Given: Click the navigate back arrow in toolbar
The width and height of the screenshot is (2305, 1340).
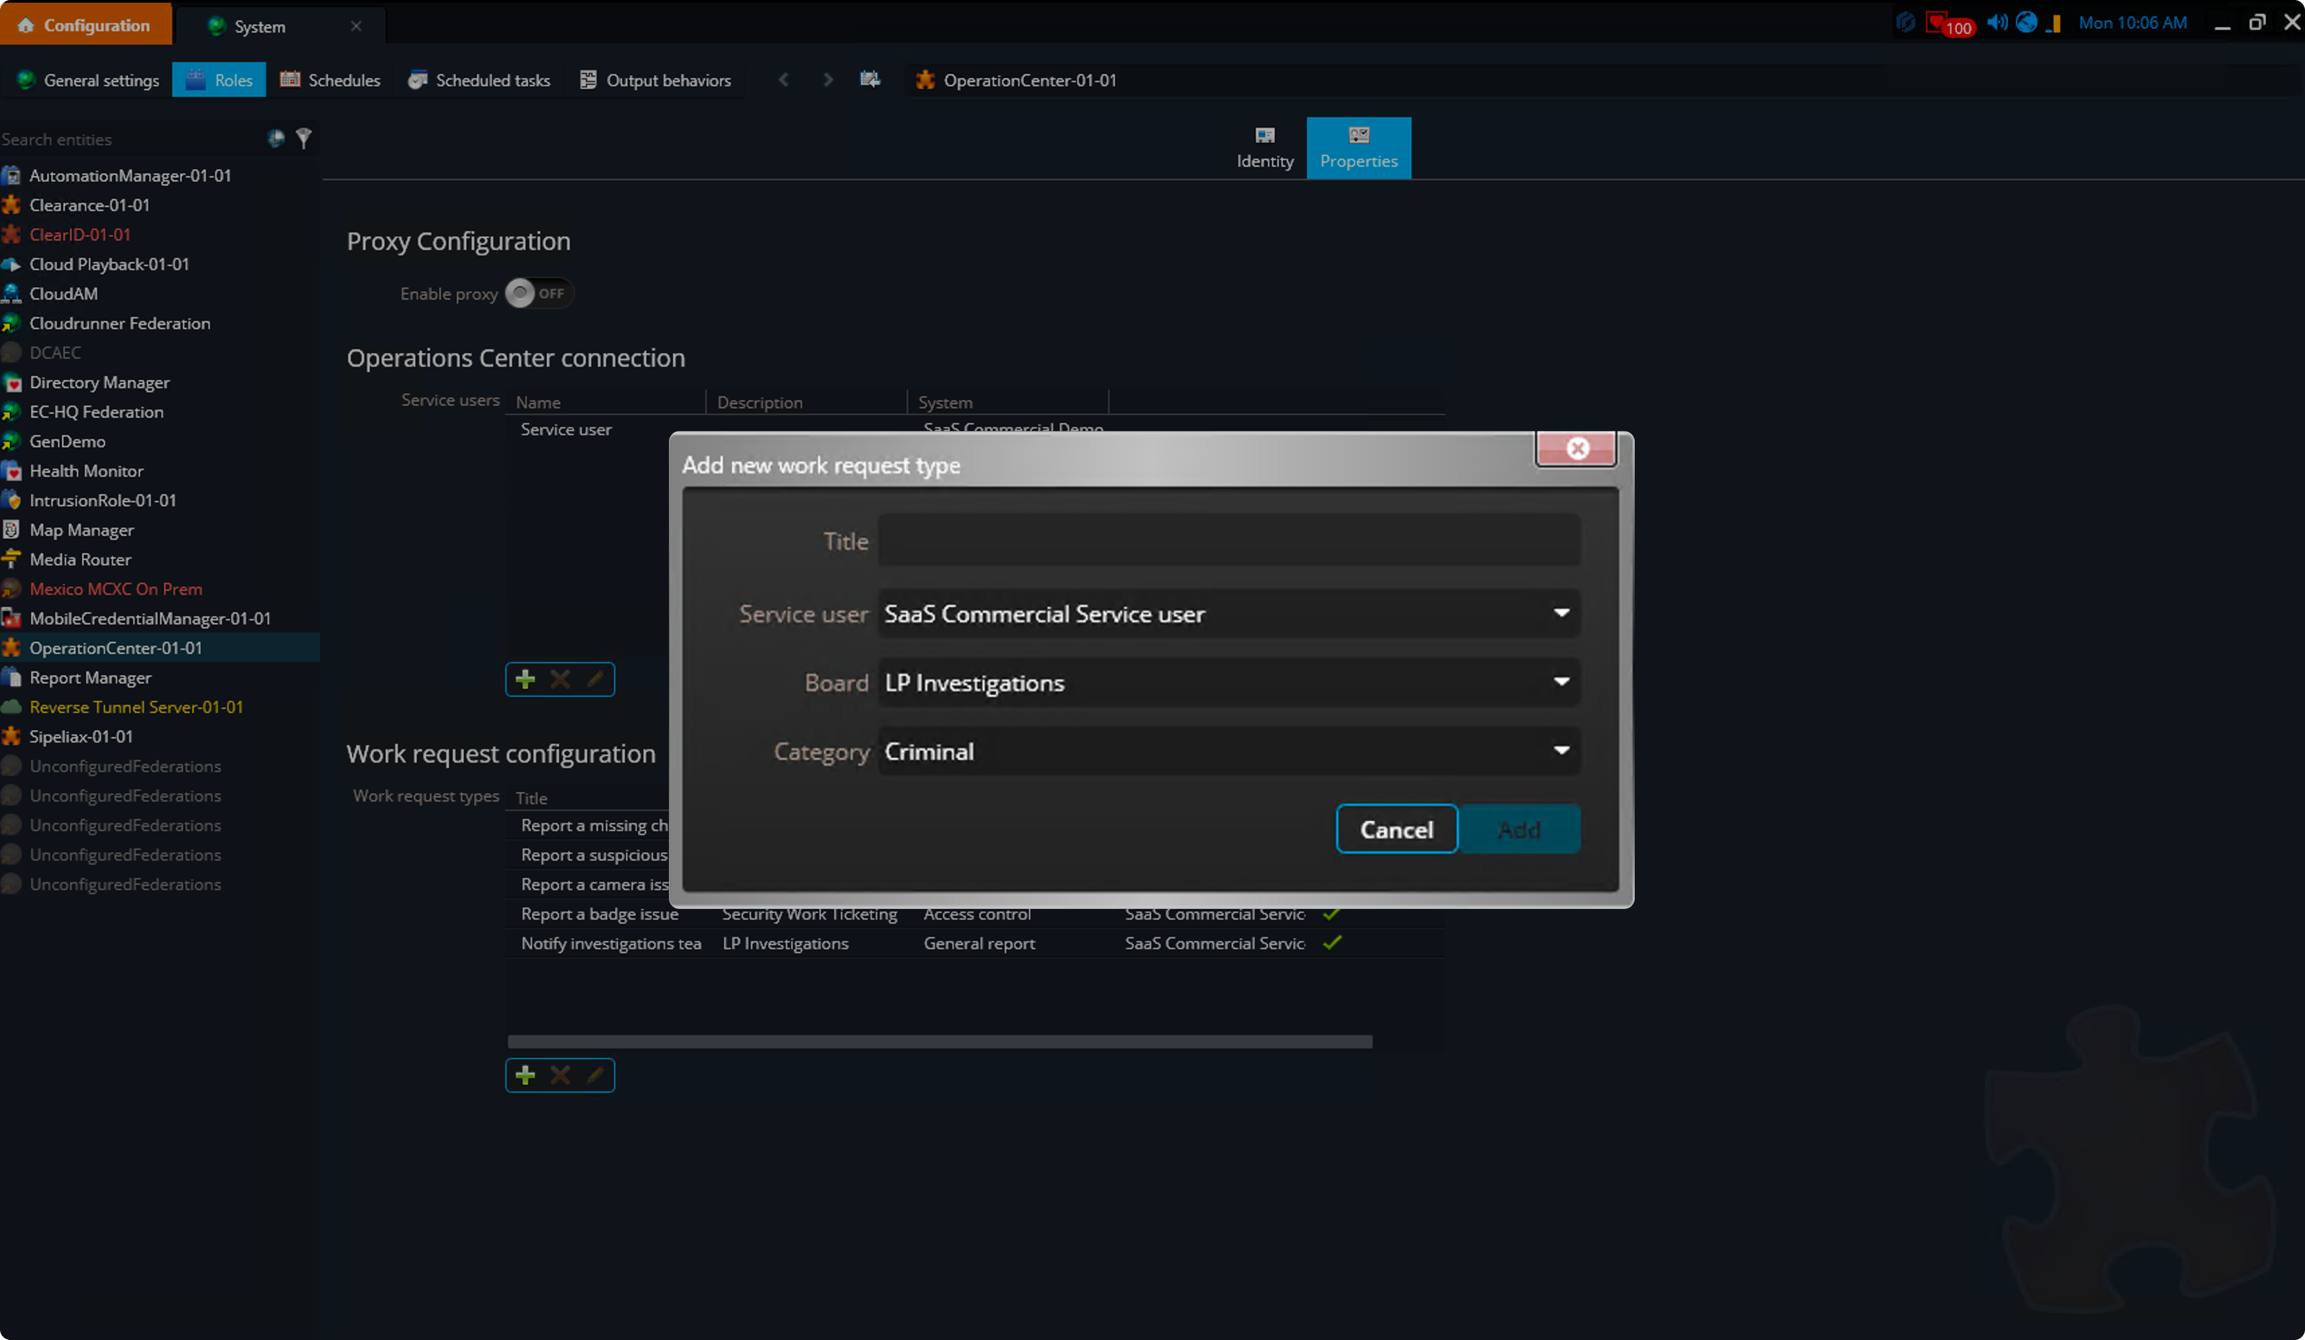Looking at the screenshot, I should [784, 79].
